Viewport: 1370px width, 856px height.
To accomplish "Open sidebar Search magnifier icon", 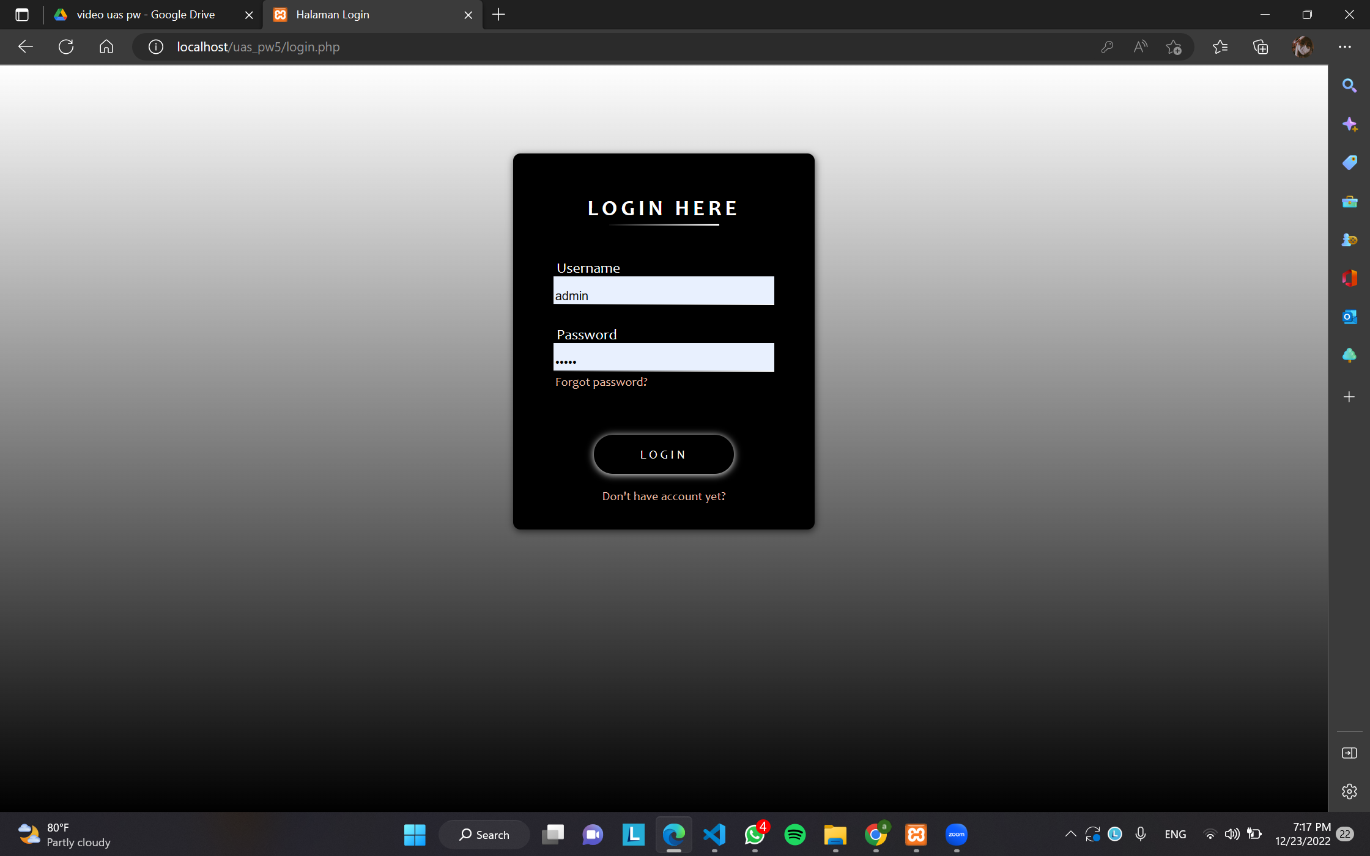I will (x=1349, y=86).
